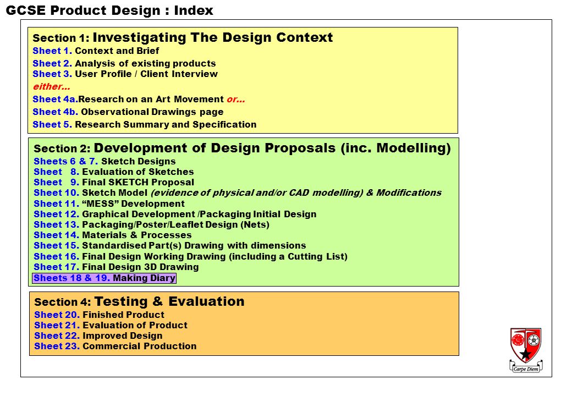Go to Sheet 3 User Profile link
This screenshot has height=396, width=572.
pos(125,74)
